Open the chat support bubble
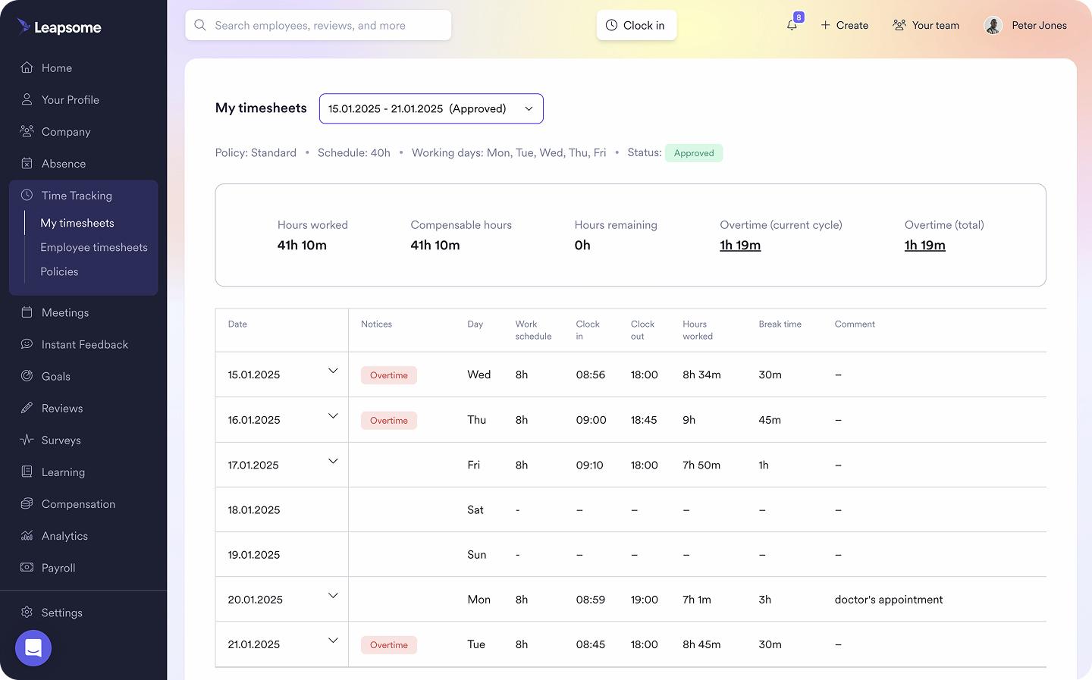The image size is (1092, 680). pyautogui.click(x=33, y=648)
